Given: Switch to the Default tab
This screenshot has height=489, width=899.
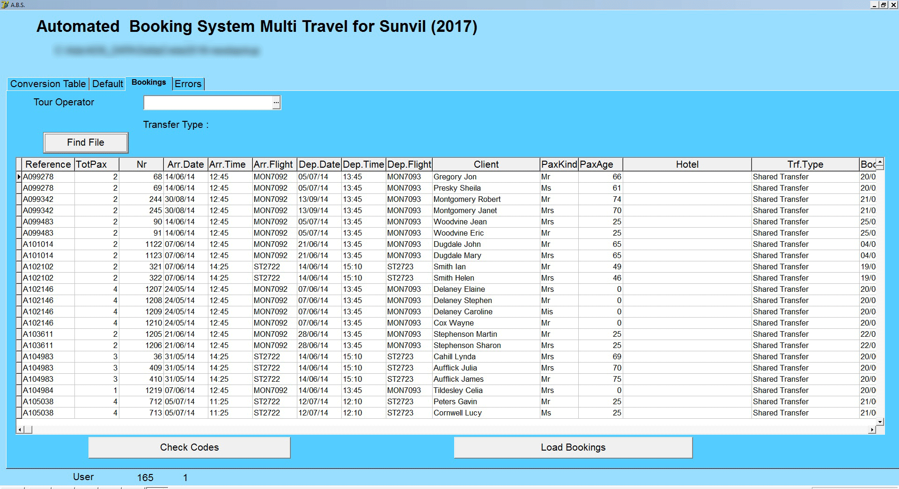Looking at the screenshot, I should pyautogui.click(x=107, y=84).
